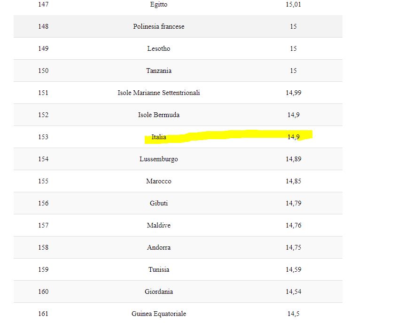Screen dimensions: 420x323
Task: Click the highlighted Italia country name
Action: [x=159, y=137]
